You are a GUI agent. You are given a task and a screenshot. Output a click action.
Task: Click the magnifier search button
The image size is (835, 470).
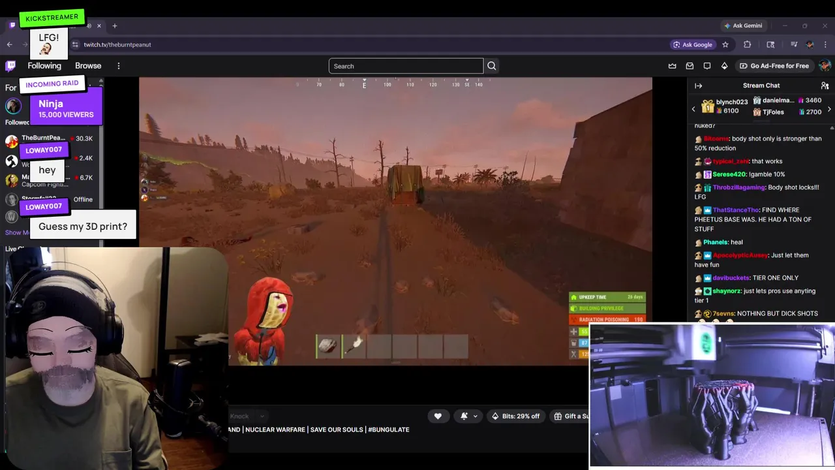[492, 66]
